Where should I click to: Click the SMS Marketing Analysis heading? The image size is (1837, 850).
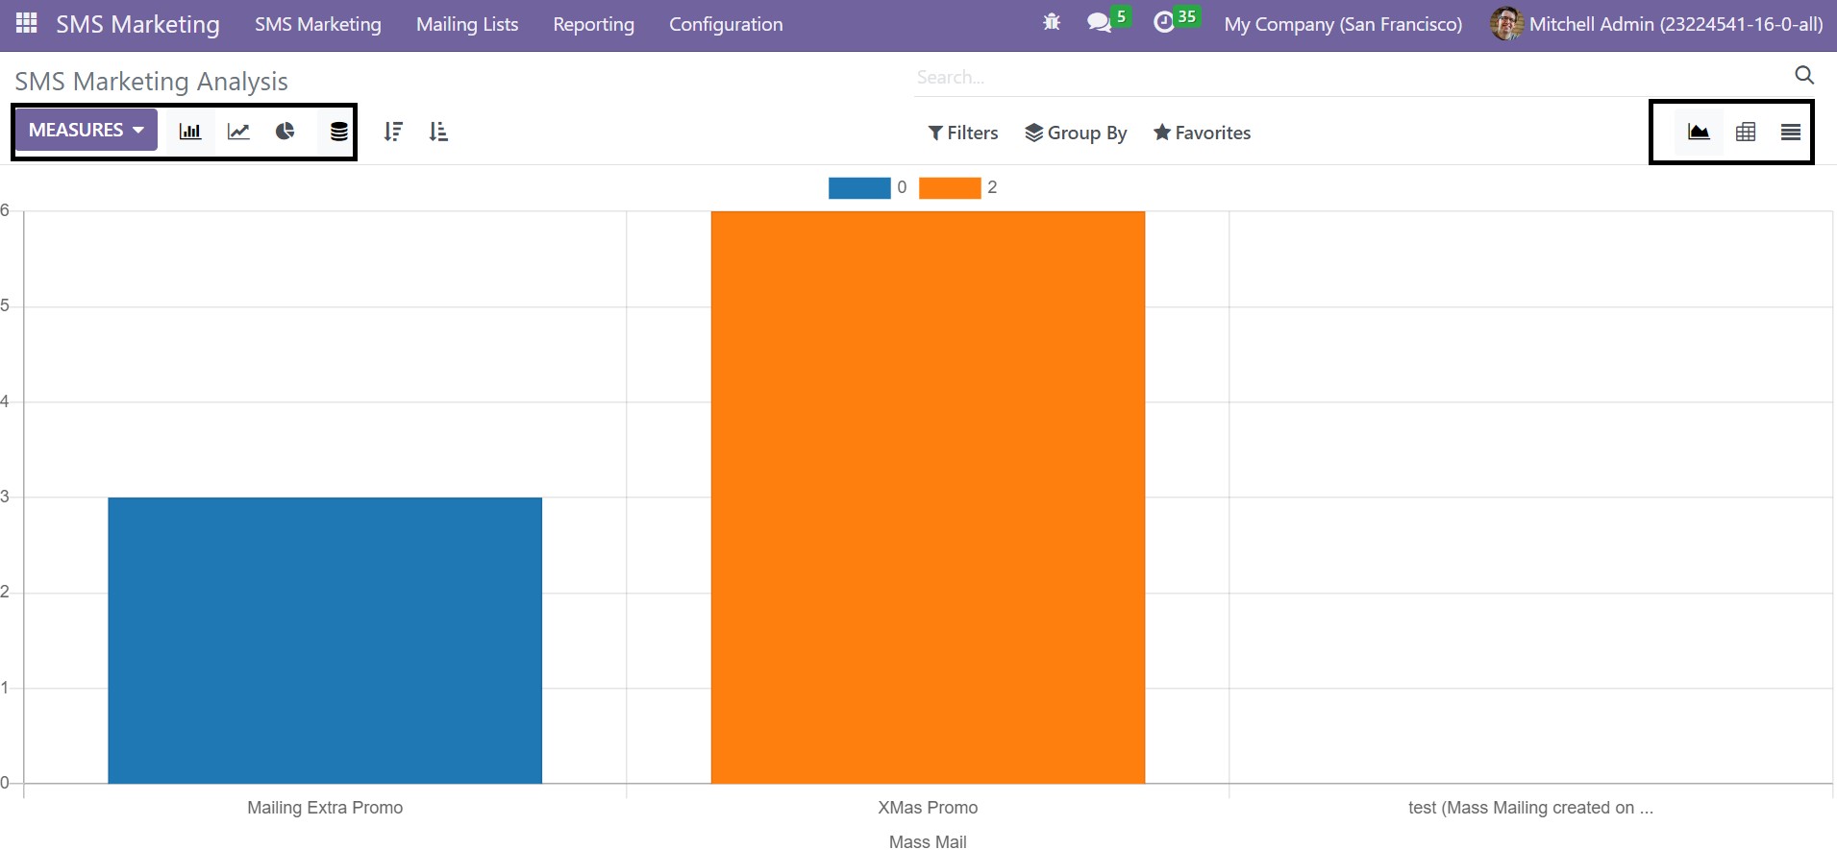click(x=151, y=82)
